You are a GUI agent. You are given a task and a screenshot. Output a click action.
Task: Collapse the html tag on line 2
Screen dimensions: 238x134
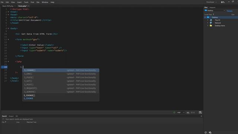(x=8, y=12)
